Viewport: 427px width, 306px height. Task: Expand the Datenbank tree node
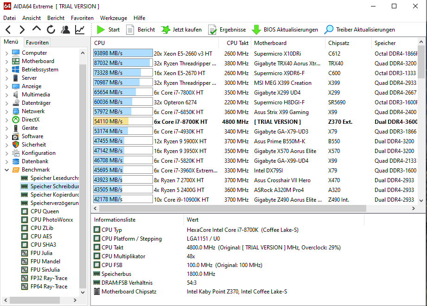pyautogui.click(x=7, y=161)
